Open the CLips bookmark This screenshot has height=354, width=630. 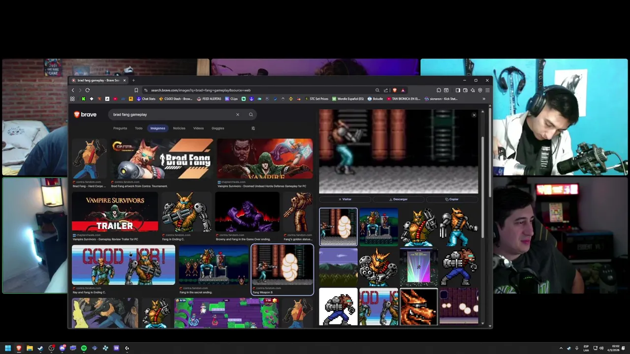tap(231, 99)
